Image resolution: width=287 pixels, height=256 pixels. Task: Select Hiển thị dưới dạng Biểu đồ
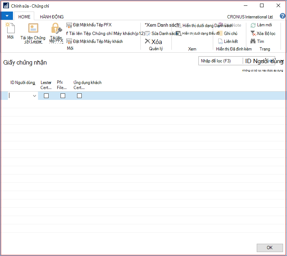(198, 33)
